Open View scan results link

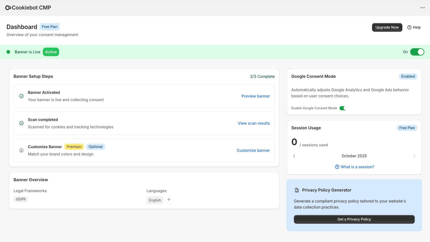(x=254, y=123)
